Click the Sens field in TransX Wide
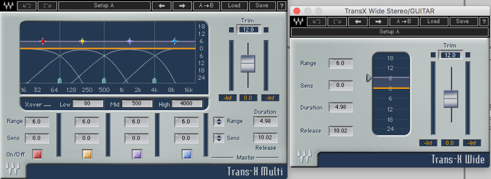This screenshot has width=491, height=179. (340, 86)
